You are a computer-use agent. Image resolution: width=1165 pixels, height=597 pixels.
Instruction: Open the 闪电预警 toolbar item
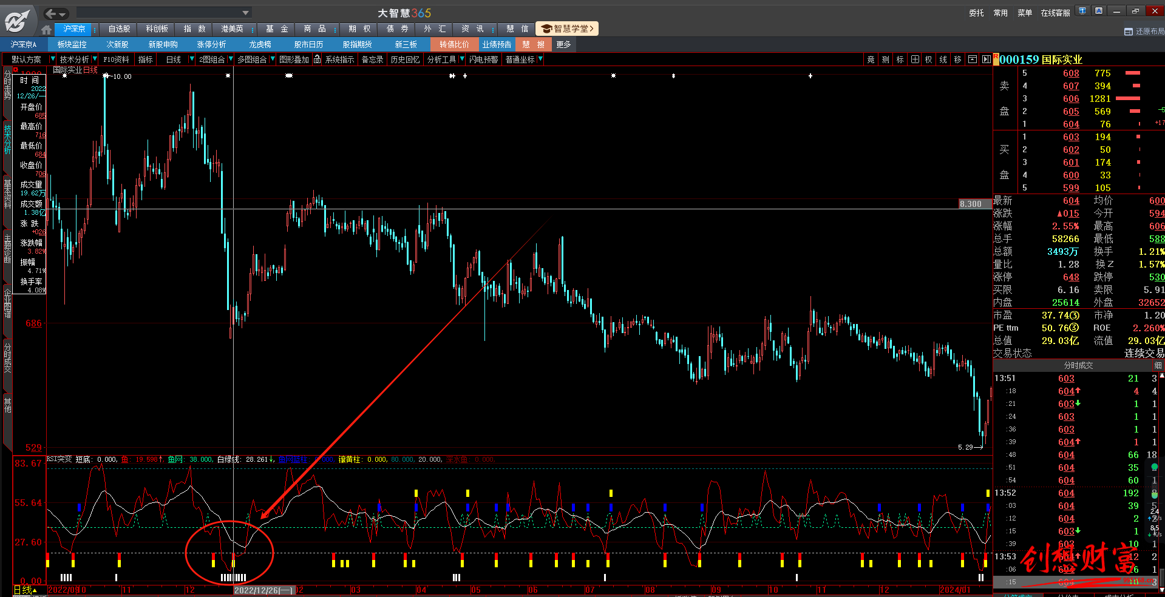point(483,59)
